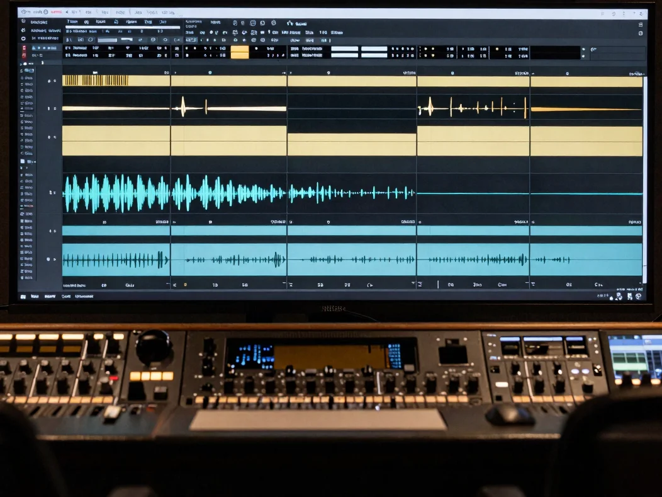Click the second icon in the left sidebar column
Screen dimensions: 662x497
click(23, 30)
